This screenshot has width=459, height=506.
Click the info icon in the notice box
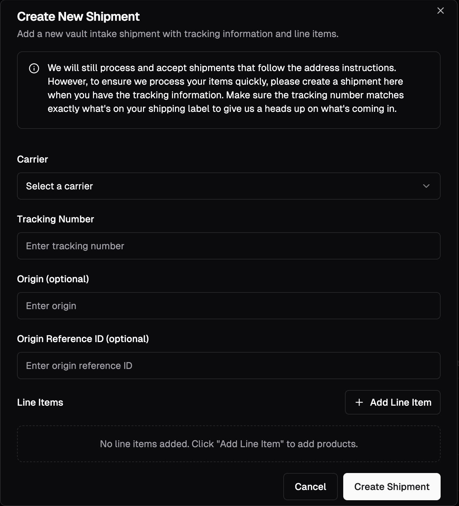34,68
